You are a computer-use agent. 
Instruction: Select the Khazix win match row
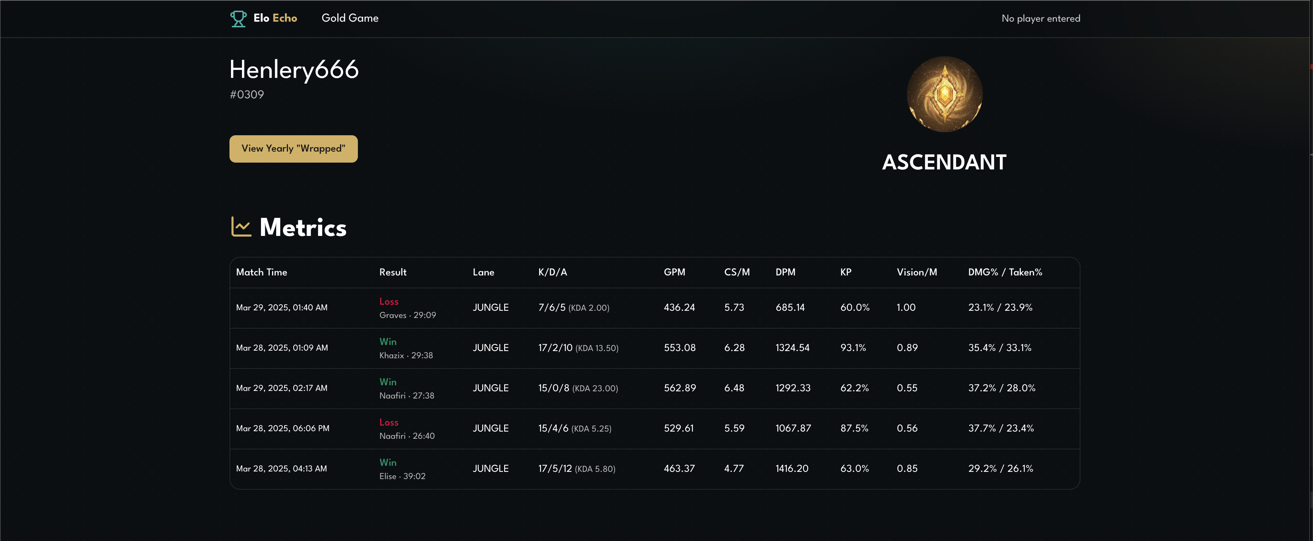pos(654,348)
